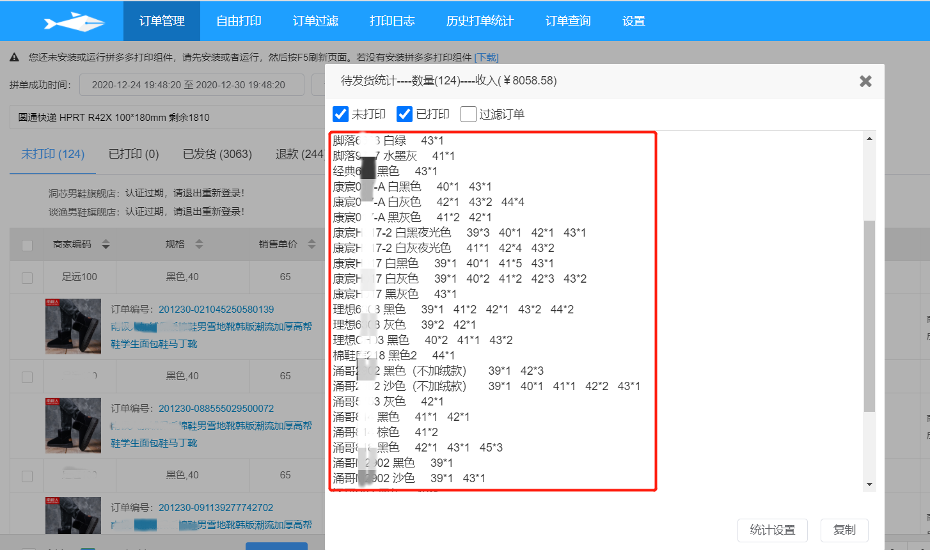The width and height of the screenshot is (930, 550).
Task: Sort by 规格 column arrows
Action: click(x=199, y=244)
